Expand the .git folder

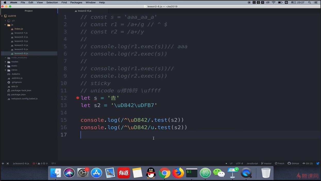click(x=5, y=21)
